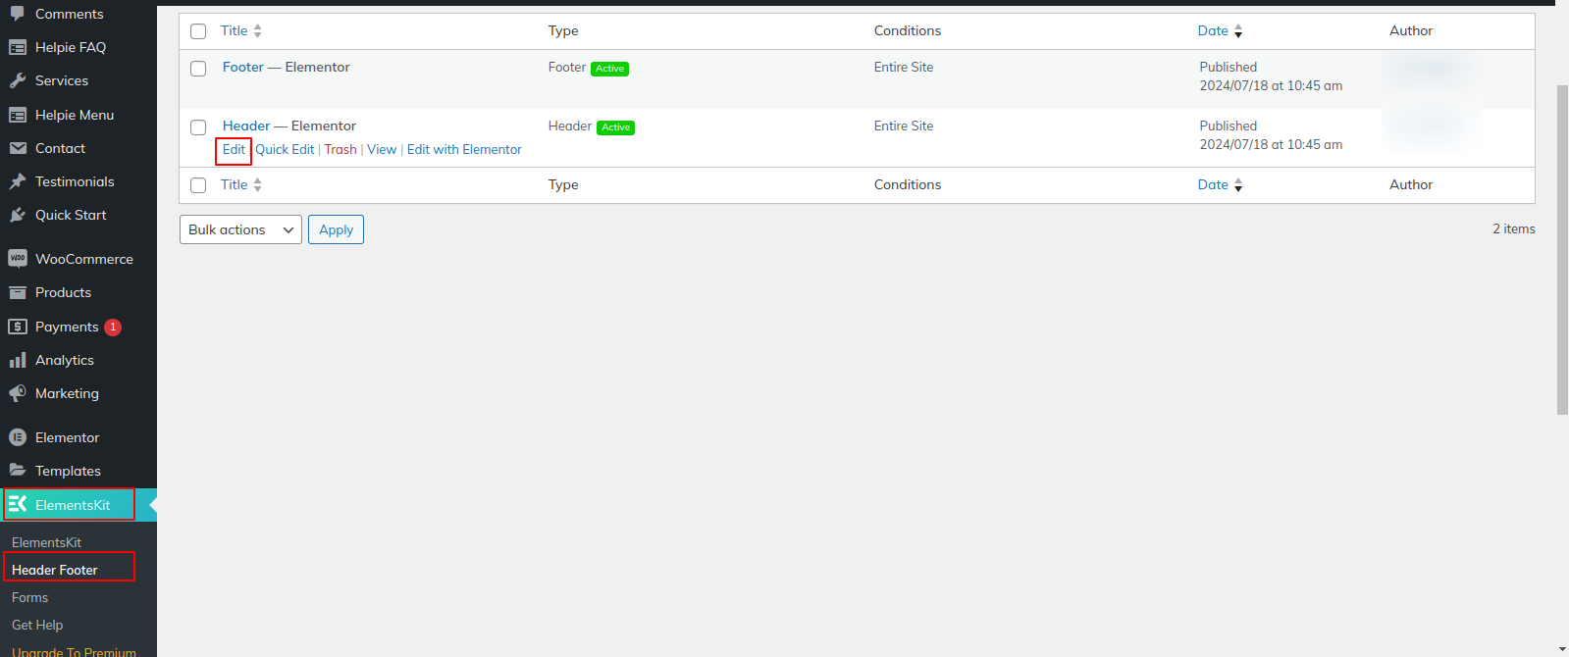This screenshot has height=657, width=1569.
Task: Click View link under Header row
Action: coord(382,149)
